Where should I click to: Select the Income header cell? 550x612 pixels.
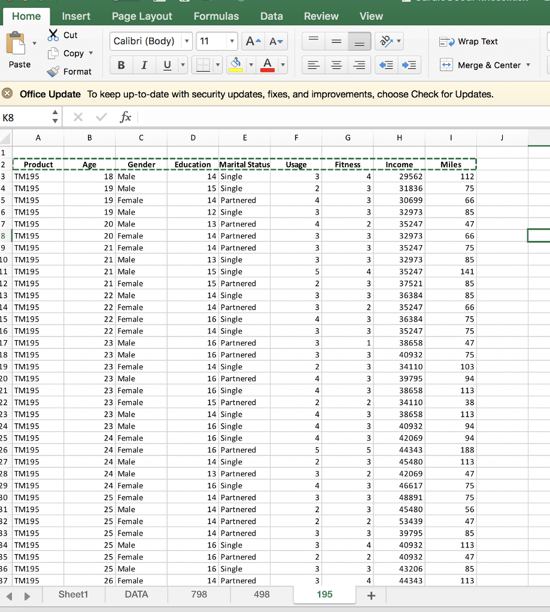pos(399,165)
